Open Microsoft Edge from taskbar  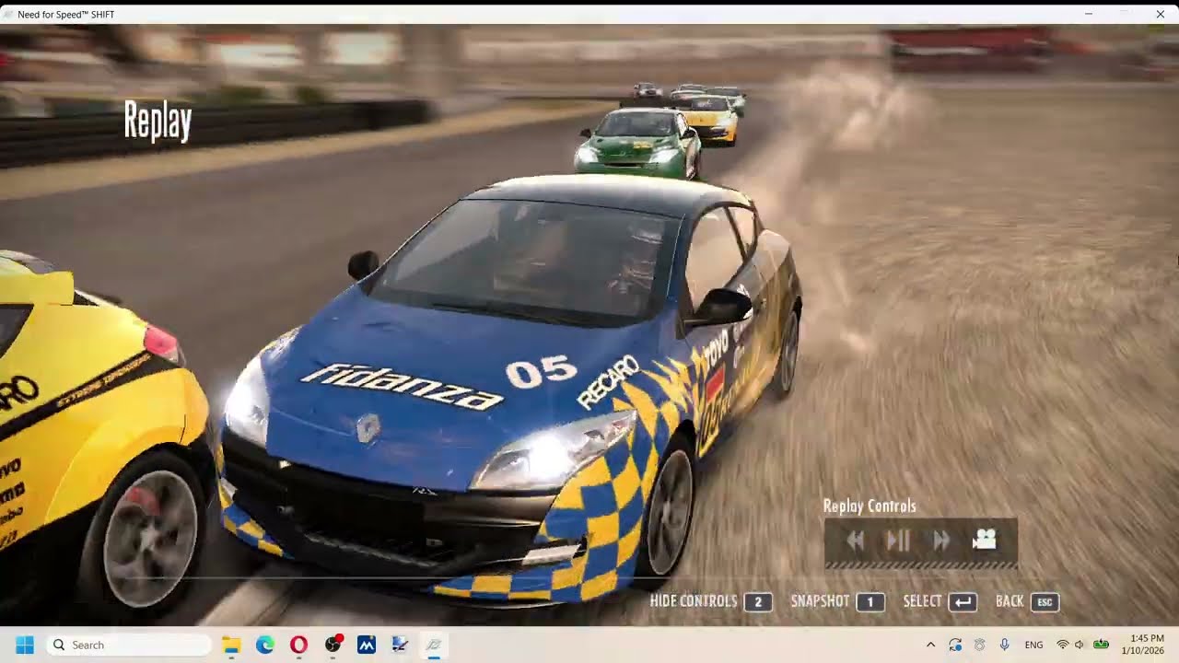[265, 645]
